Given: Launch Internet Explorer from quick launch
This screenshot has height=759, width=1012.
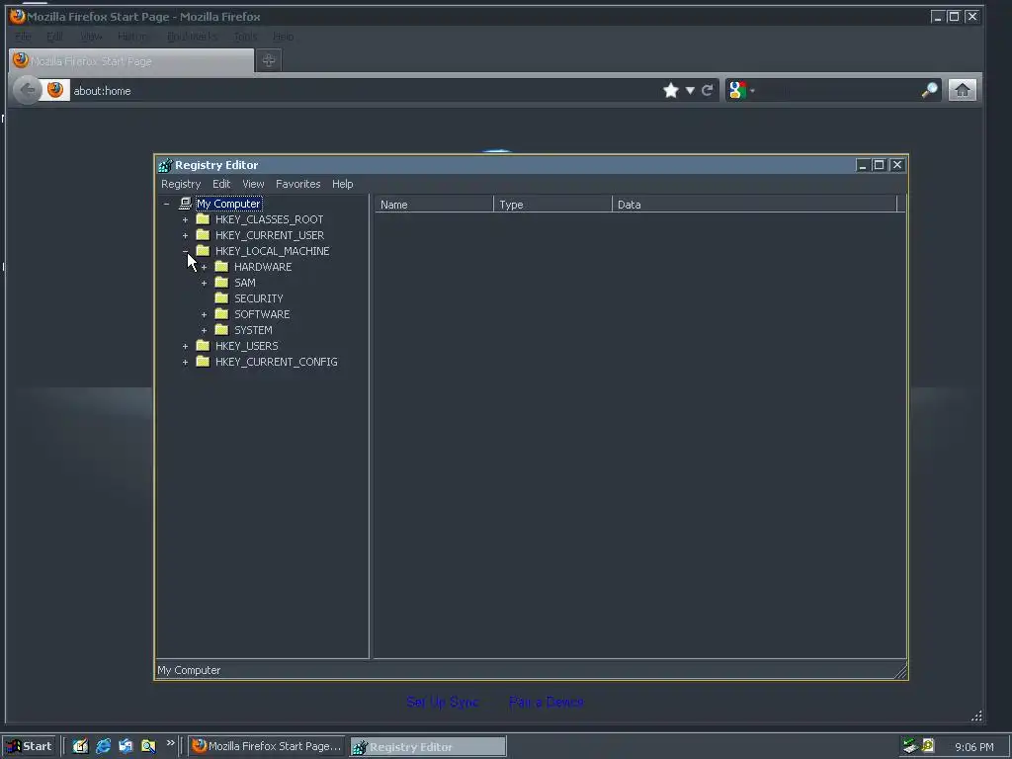Looking at the screenshot, I should 103,746.
